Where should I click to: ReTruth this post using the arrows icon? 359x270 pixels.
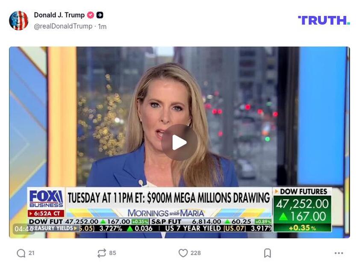pyautogui.click(x=102, y=253)
